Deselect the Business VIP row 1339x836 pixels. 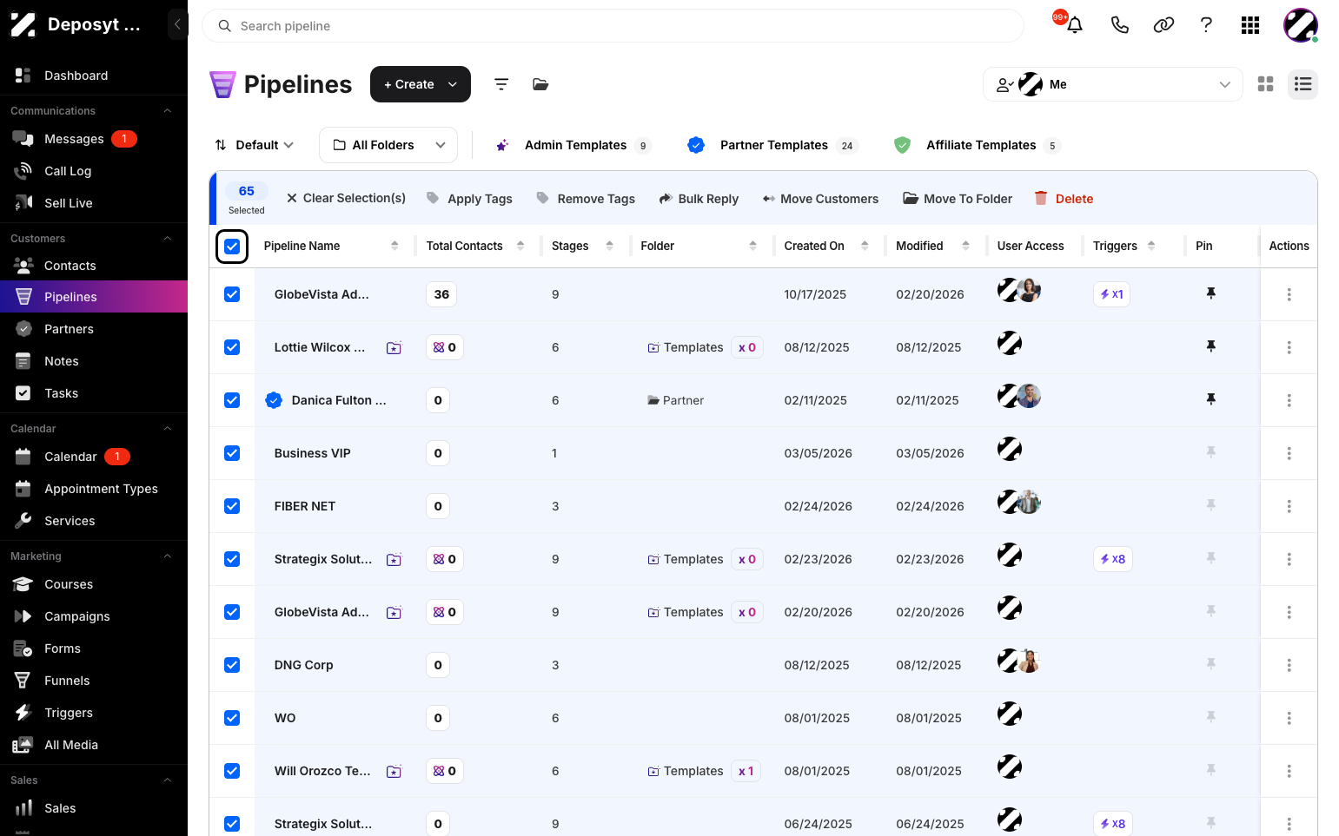point(232,453)
